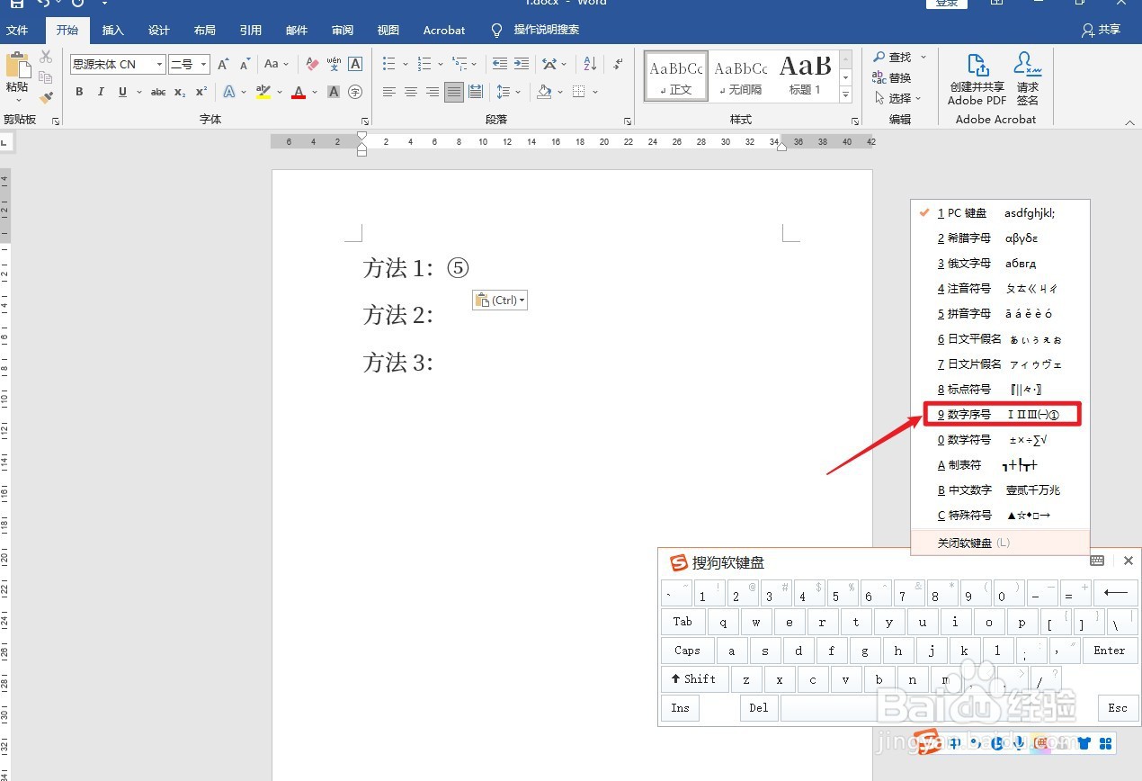Click the Find (查找) button
1142x781 pixels.
[x=892, y=57]
